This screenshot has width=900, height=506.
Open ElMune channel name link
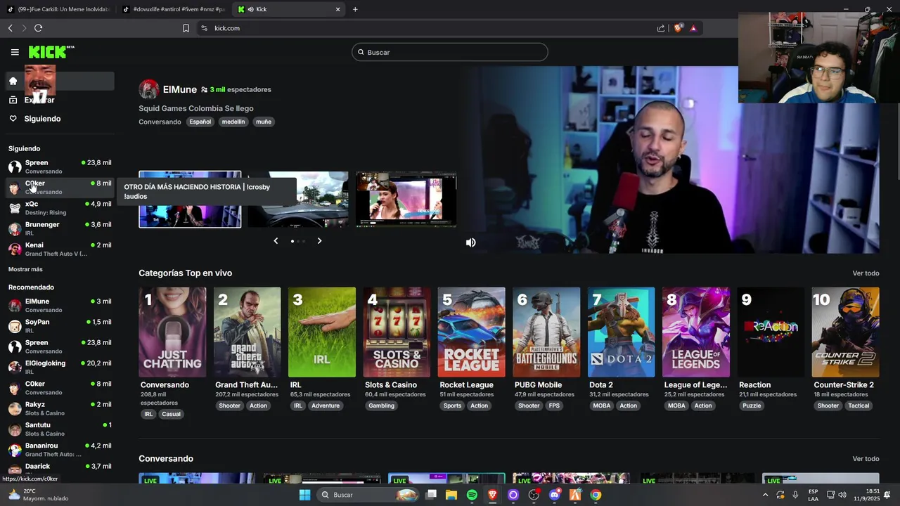180,89
